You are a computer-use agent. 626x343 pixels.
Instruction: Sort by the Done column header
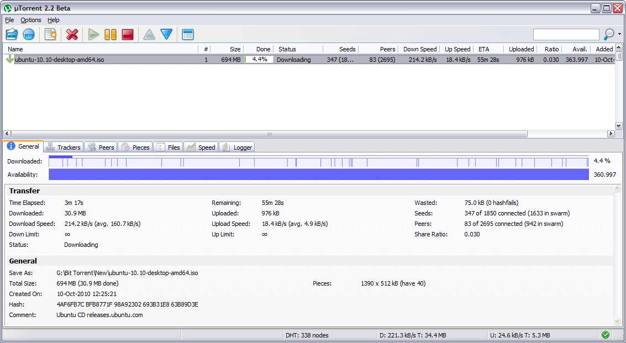click(x=259, y=49)
